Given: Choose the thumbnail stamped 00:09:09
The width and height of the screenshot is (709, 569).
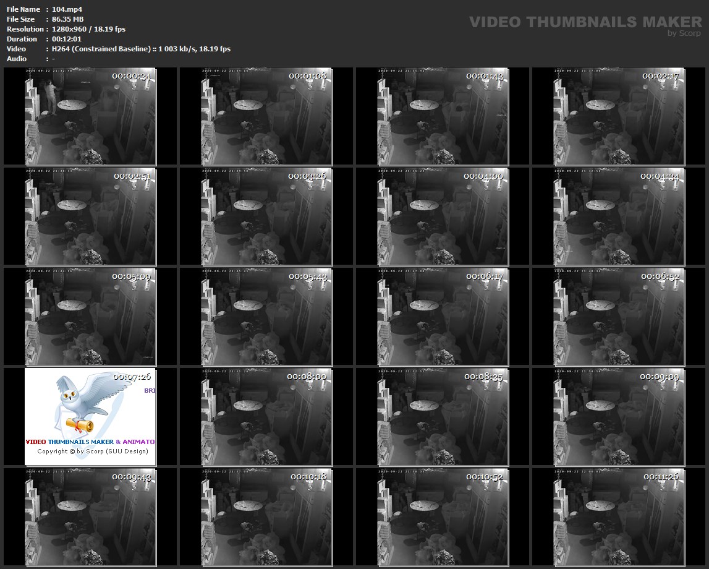Looking at the screenshot, I should tap(619, 417).
